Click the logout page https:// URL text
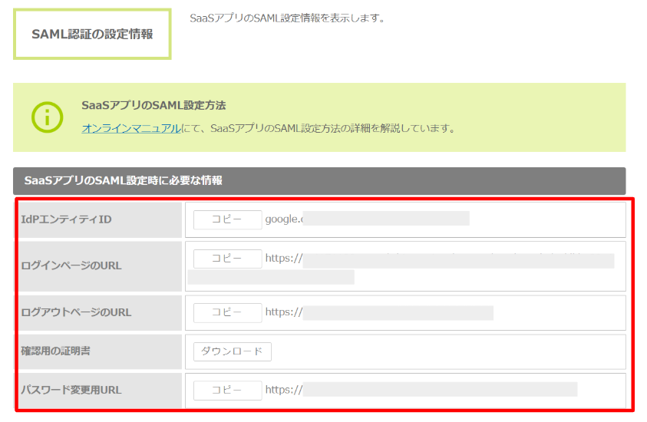Screen dimensions: 647x422 284,313
